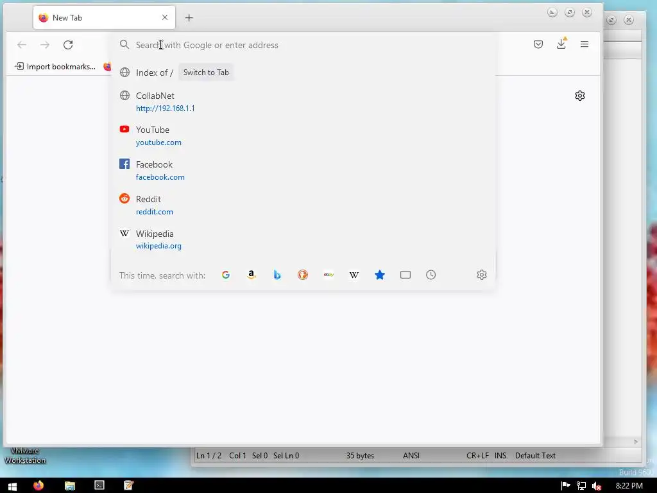
Task: Go back using the left arrow
Action: [x=22, y=44]
